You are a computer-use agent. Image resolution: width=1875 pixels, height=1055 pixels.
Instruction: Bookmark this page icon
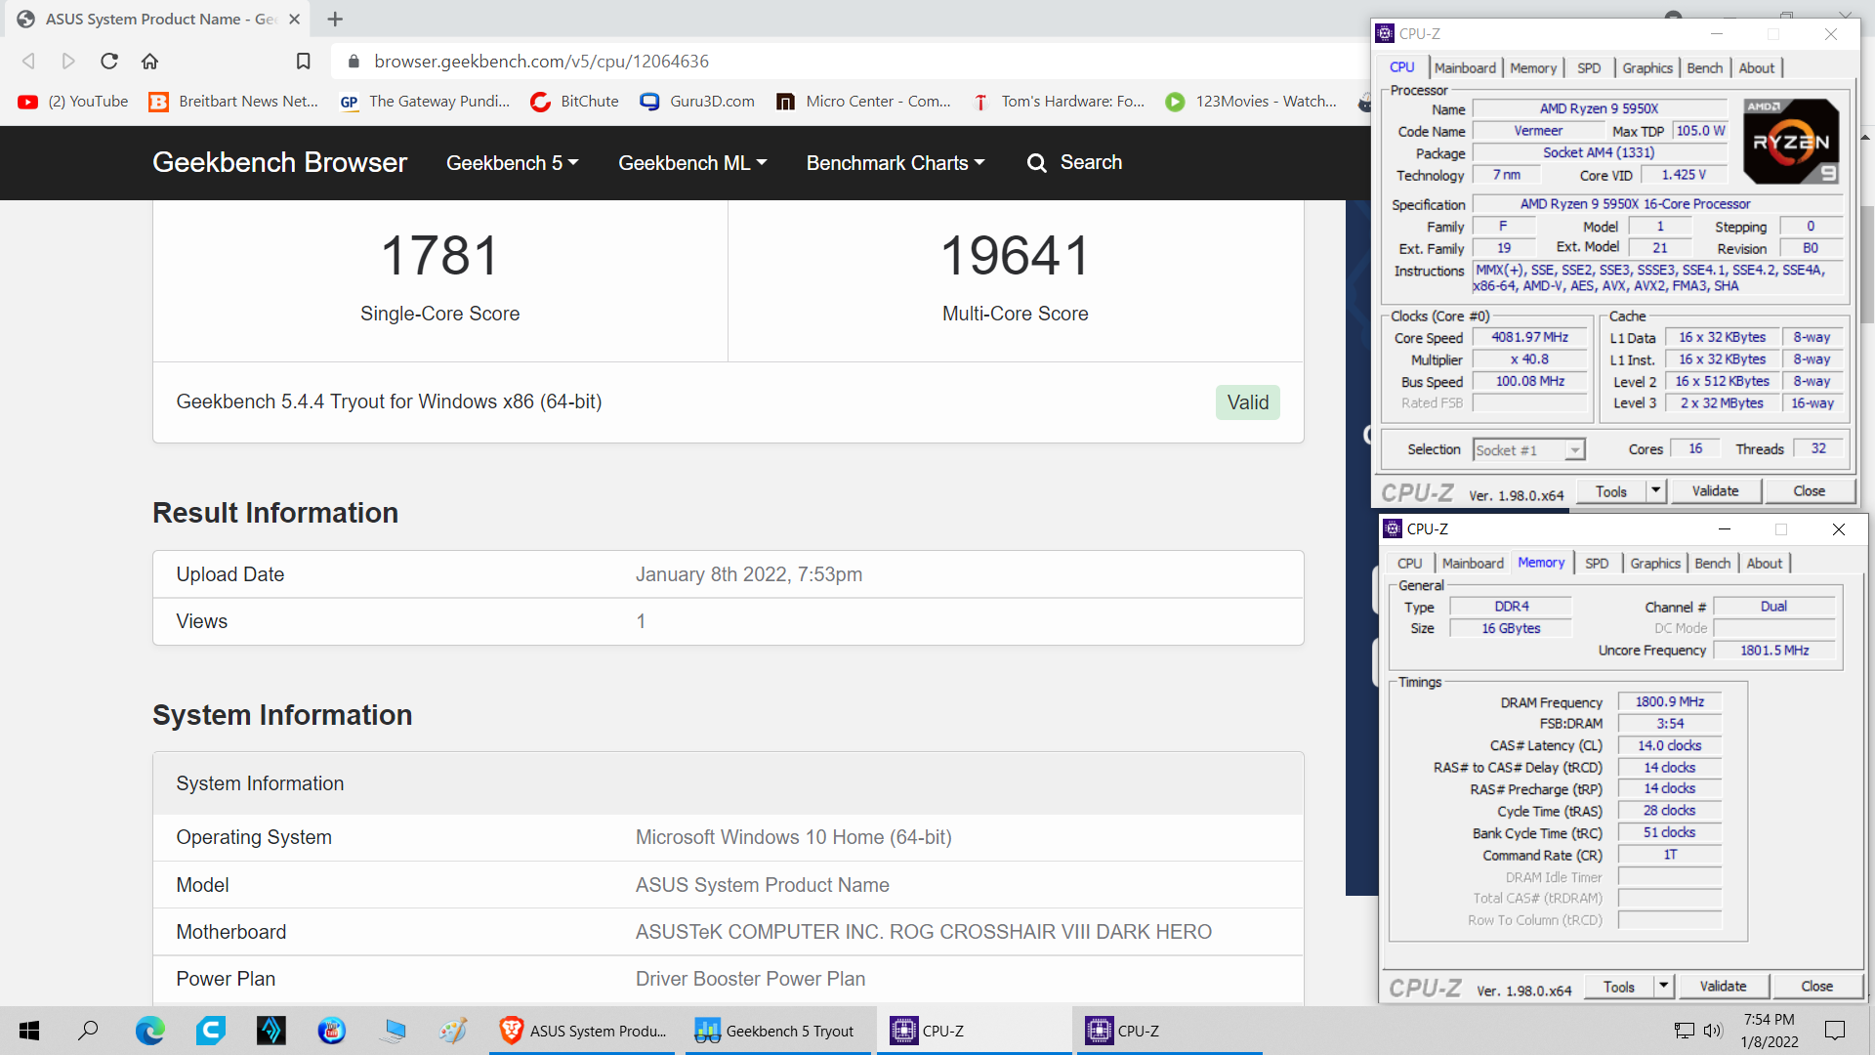point(303,62)
